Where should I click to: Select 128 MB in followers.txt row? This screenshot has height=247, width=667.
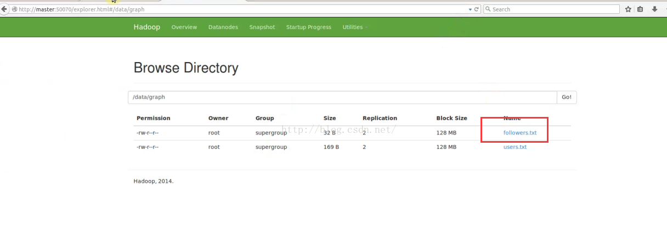[x=446, y=133]
